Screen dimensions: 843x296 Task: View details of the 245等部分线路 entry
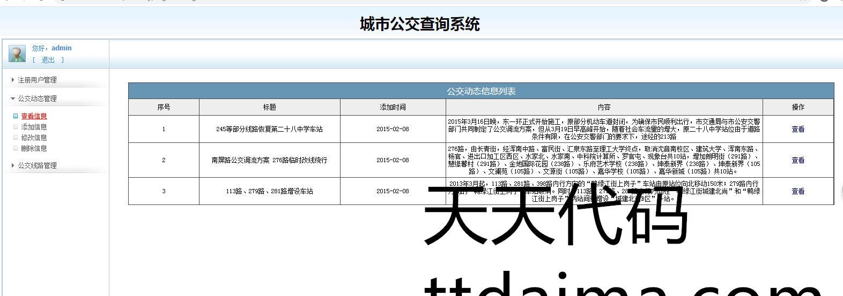pos(797,129)
